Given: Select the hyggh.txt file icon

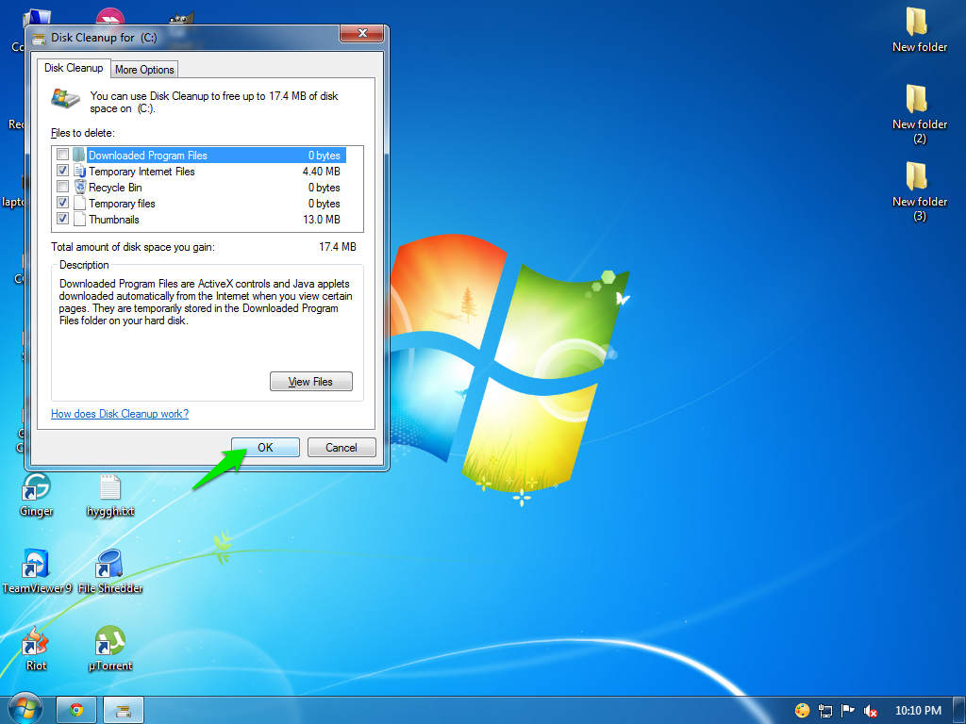Looking at the screenshot, I should [110, 494].
